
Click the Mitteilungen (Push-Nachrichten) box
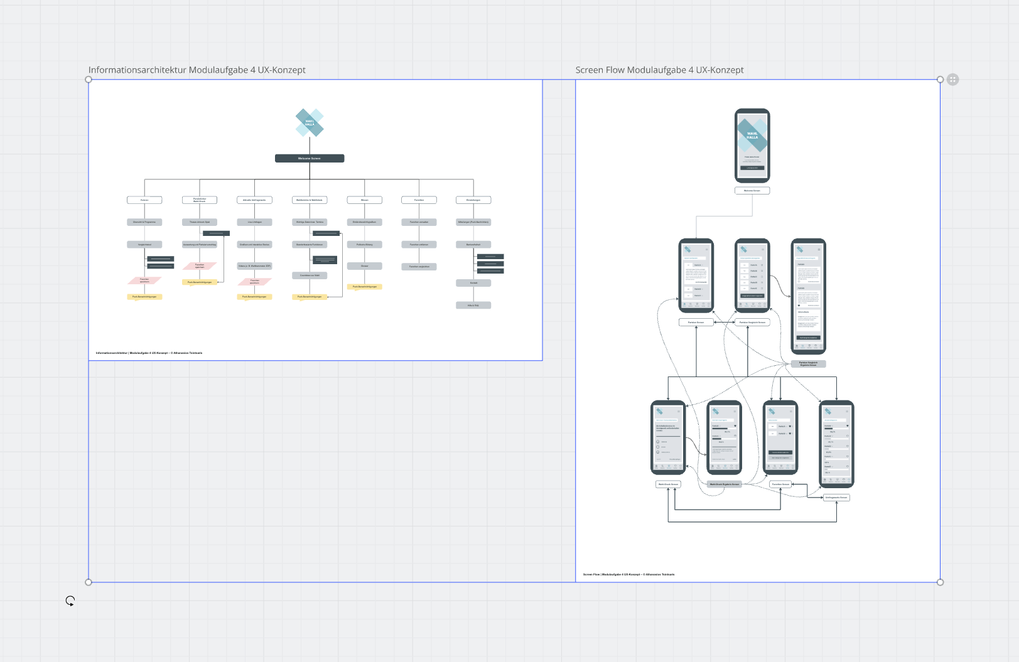(x=473, y=222)
